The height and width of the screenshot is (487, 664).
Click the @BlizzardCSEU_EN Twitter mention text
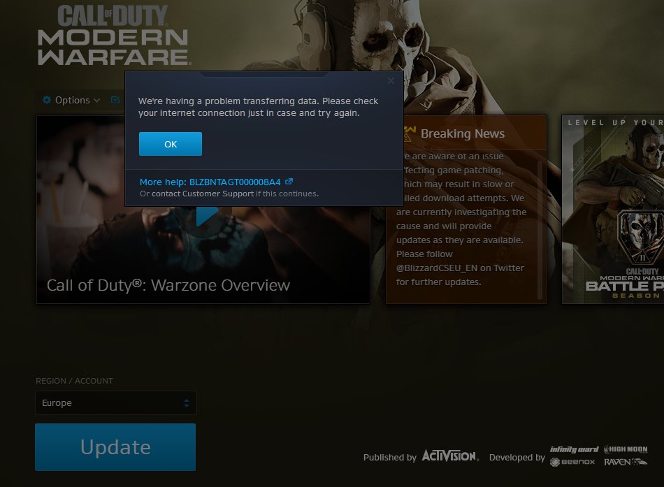pyautogui.click(x=437, y=268)
